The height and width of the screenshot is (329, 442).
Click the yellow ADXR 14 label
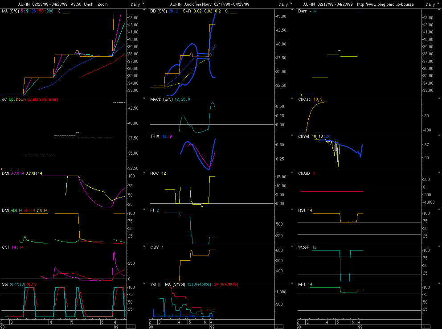[x=34, y=173]
